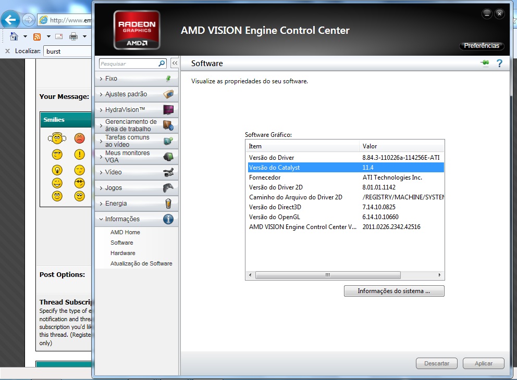Insert the angry red smiley
The height and width of the screenshot is (380, 517).
[79, 138]
